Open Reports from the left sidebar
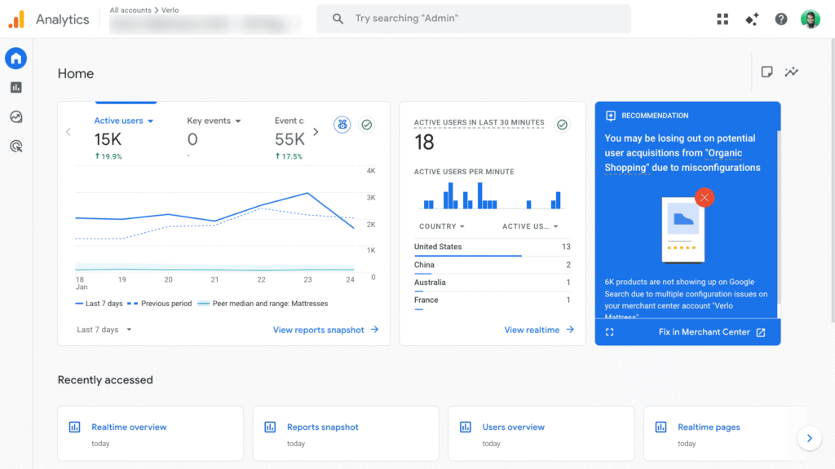 (x=15, y=86)
